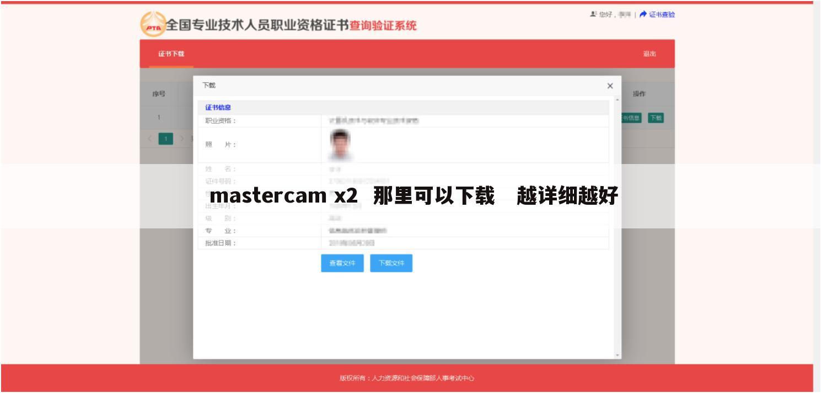The height and width of the screenshot is (393, 827).
Task: Click the certificate holder photo
Action: pos(340,144)
